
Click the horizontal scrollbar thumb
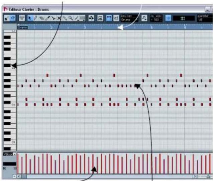point(24,177)
